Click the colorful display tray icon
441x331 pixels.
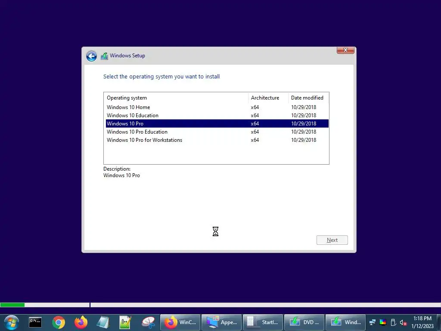point(383,322)
